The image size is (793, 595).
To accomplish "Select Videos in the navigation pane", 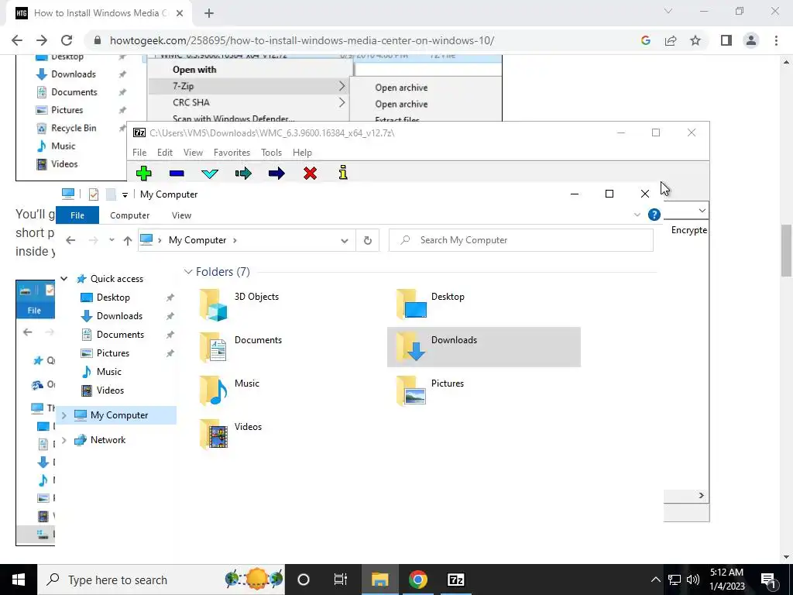I will click(x=110, y=390).
